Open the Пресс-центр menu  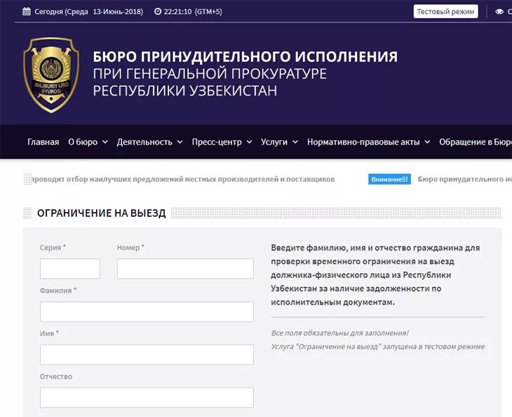(217, 142)
